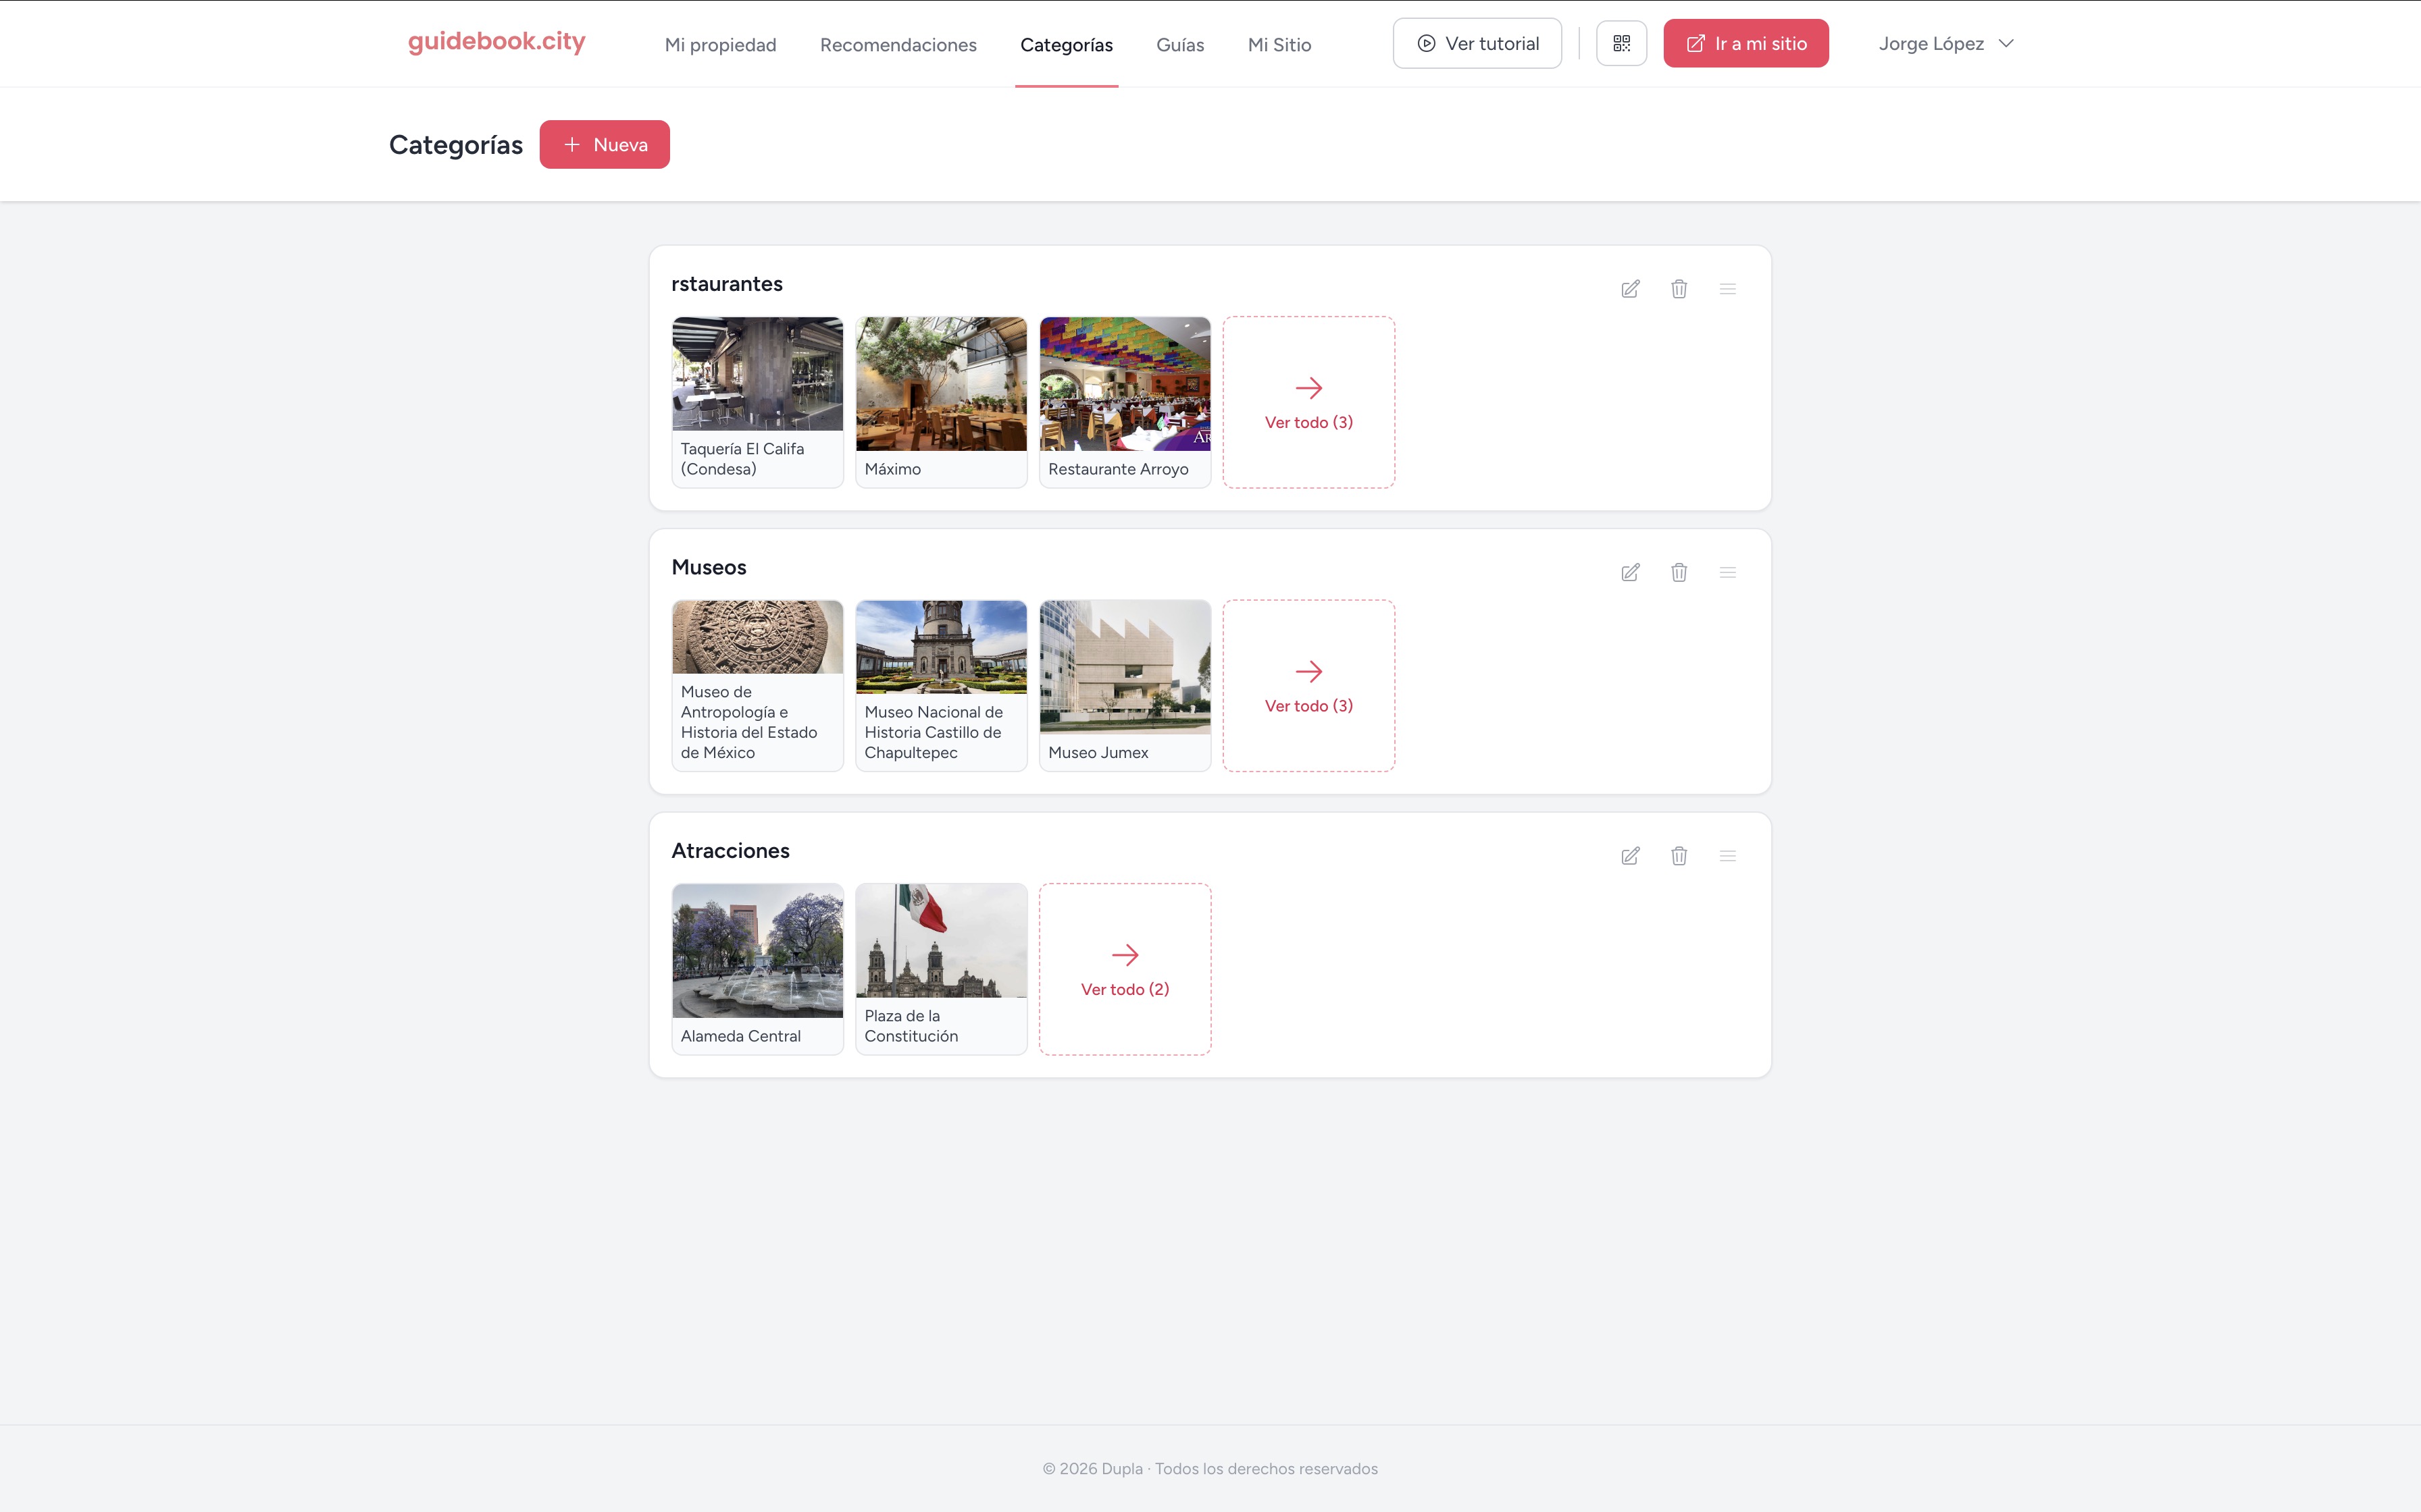Grab the reorder handle for rstaurantes
The width and height of the screenshot is (2421, 1512).
click(1728, 289)
